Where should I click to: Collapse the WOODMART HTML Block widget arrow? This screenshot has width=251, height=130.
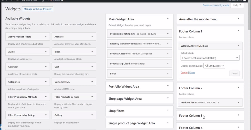[x=238, y=46]
